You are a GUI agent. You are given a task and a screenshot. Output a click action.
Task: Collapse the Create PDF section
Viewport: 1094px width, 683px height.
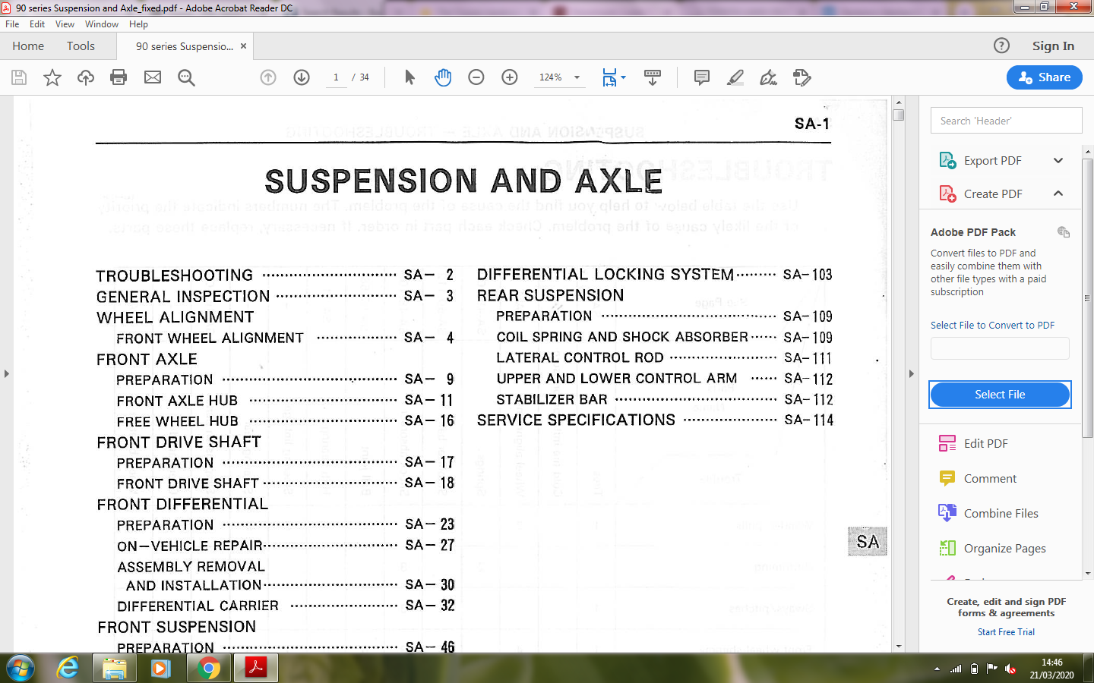(x=1058, y=194)
